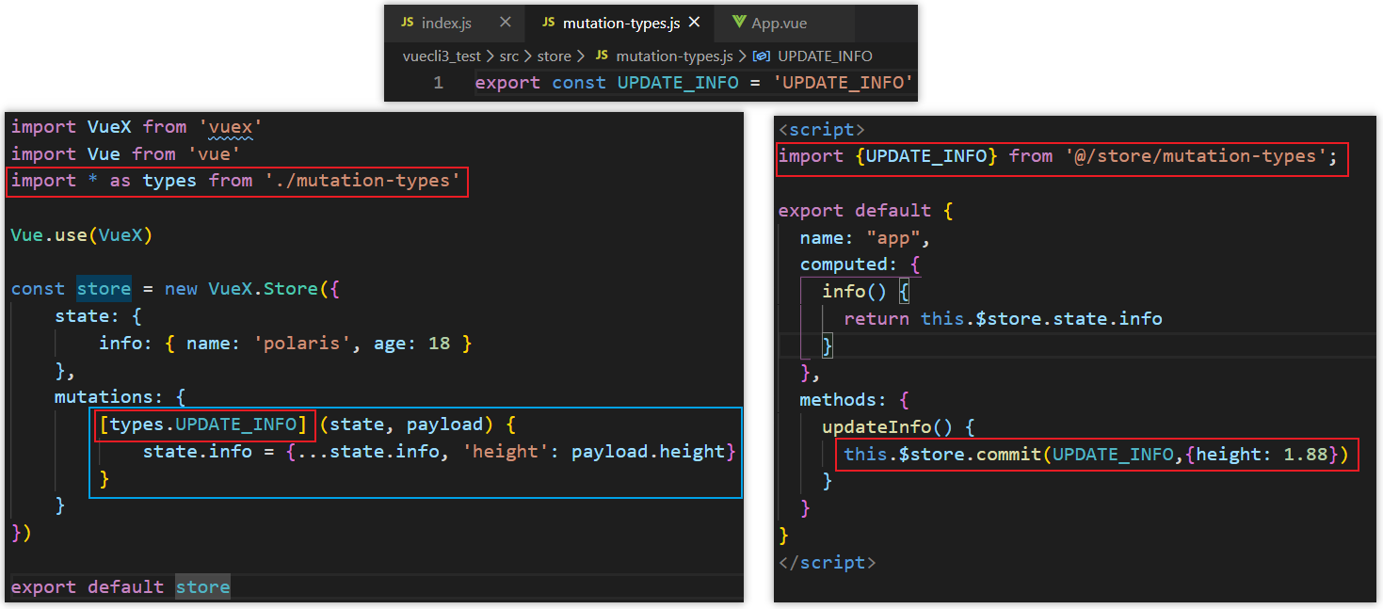The image size is (1383, 609).
Task: Click the JS icon on index.js tab
Action: coord(407,23)
